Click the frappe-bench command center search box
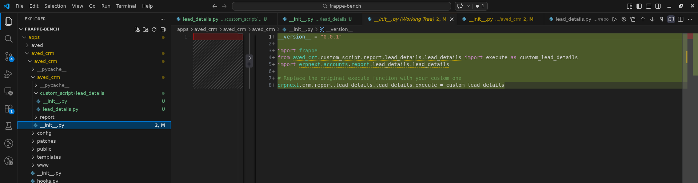 coord(341,6)
